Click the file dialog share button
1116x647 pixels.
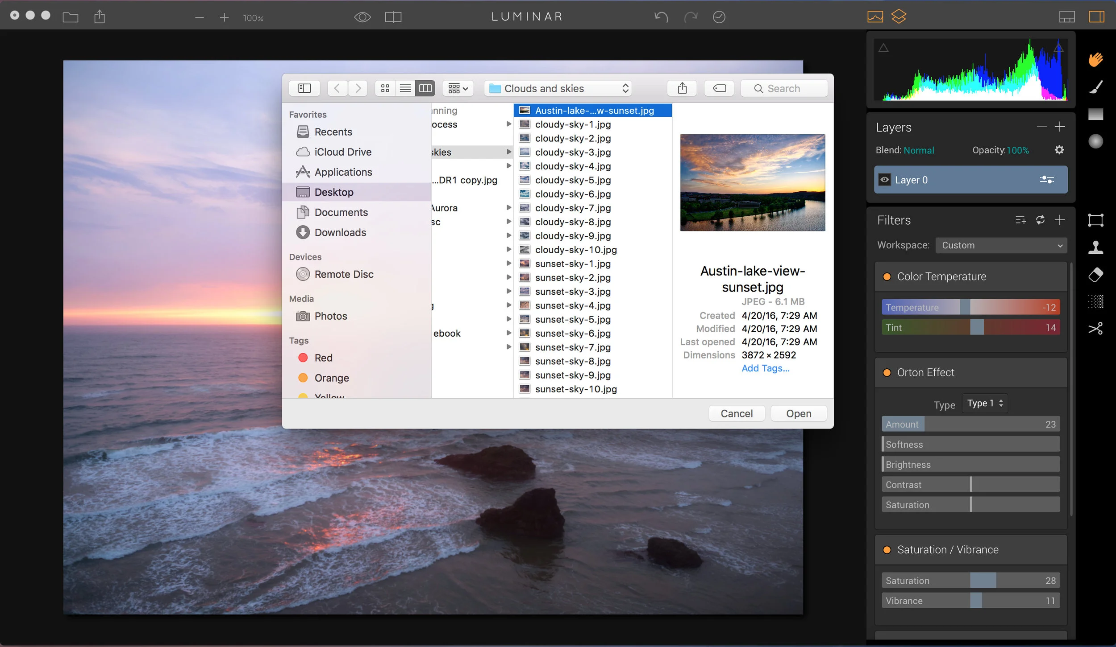[682, 88]
